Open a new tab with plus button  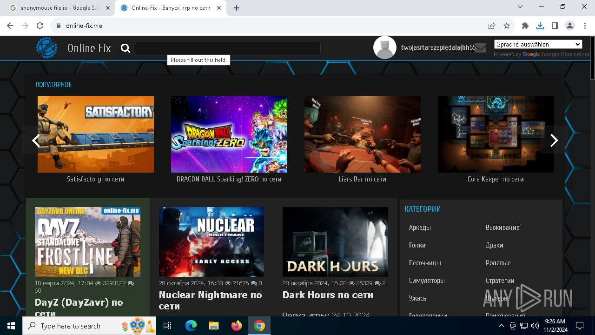pyautogui.click(x=237, y=8)
